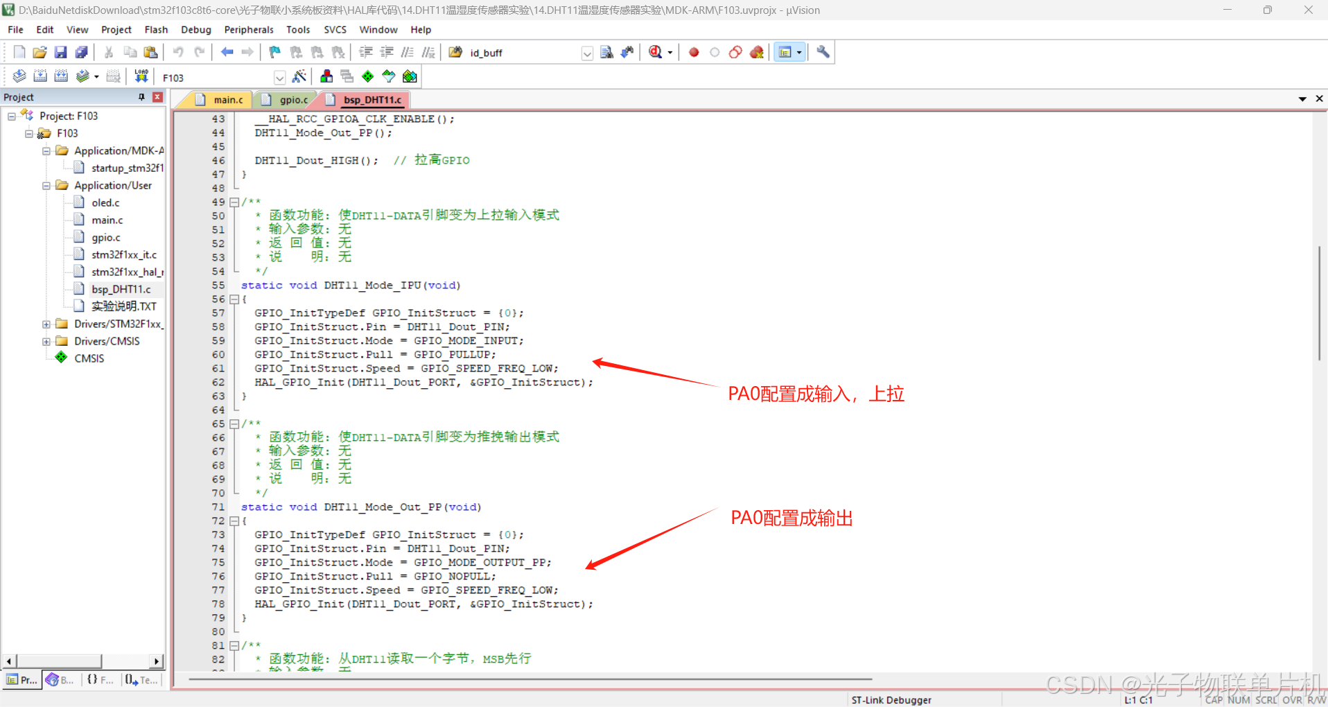1328x707 pixels.
Task: Open the F103 target selection dropdown
Action: [x=279, y=78]
